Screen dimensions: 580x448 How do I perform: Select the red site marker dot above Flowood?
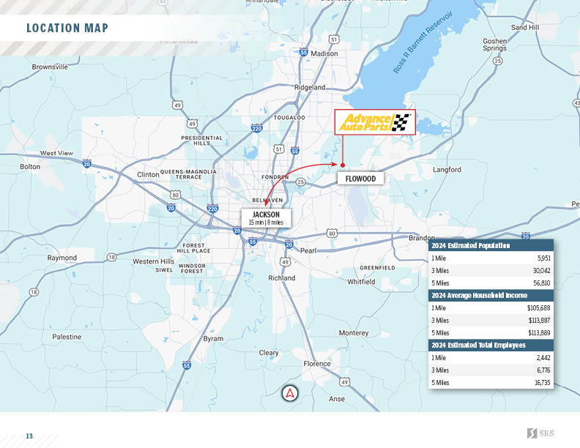point(343,165)
